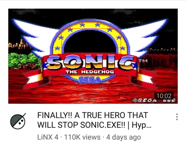Click the 4 days ago timestamp
The image size is (186, 149).
123,137
